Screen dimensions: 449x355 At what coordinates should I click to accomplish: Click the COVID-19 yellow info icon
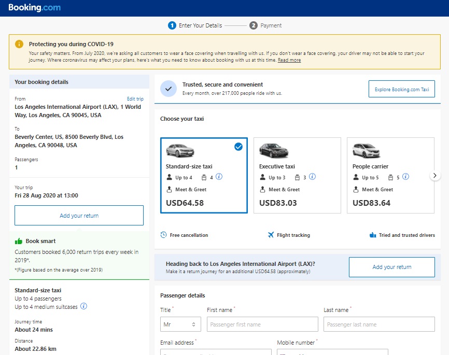pyautogui.click(x=19, y=44)
